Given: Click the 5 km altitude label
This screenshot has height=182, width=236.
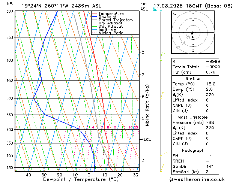Looking at the screenshot, I should point(143,118).
